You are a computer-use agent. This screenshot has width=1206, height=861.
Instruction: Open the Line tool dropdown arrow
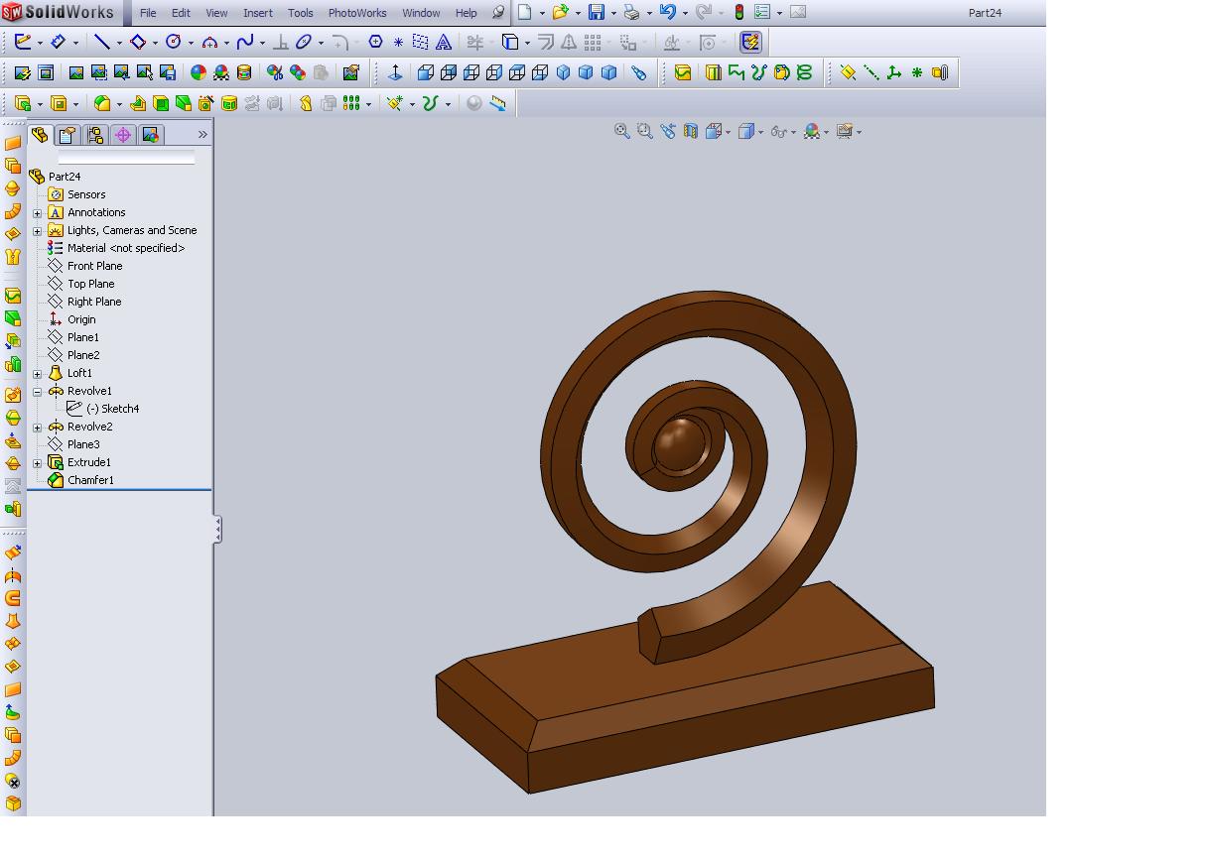[x=119, y=44]
